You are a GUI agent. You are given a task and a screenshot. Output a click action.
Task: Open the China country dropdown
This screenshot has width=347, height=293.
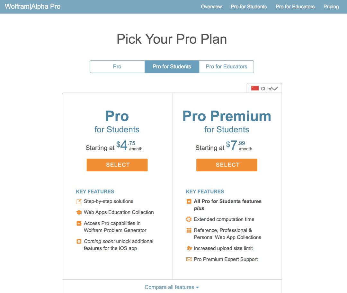[x=274, y=89]
